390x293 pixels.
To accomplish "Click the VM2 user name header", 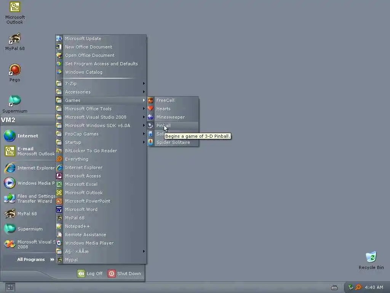I will 8,120.
